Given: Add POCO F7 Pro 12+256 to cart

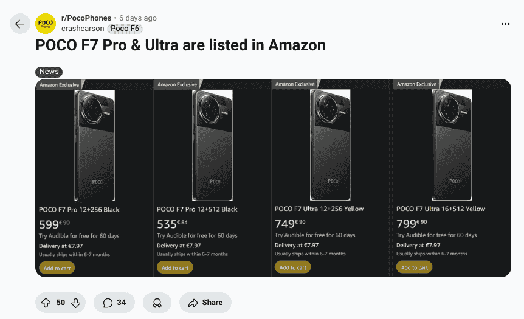Looking at the screenshot, I should (x=57, y=268).
